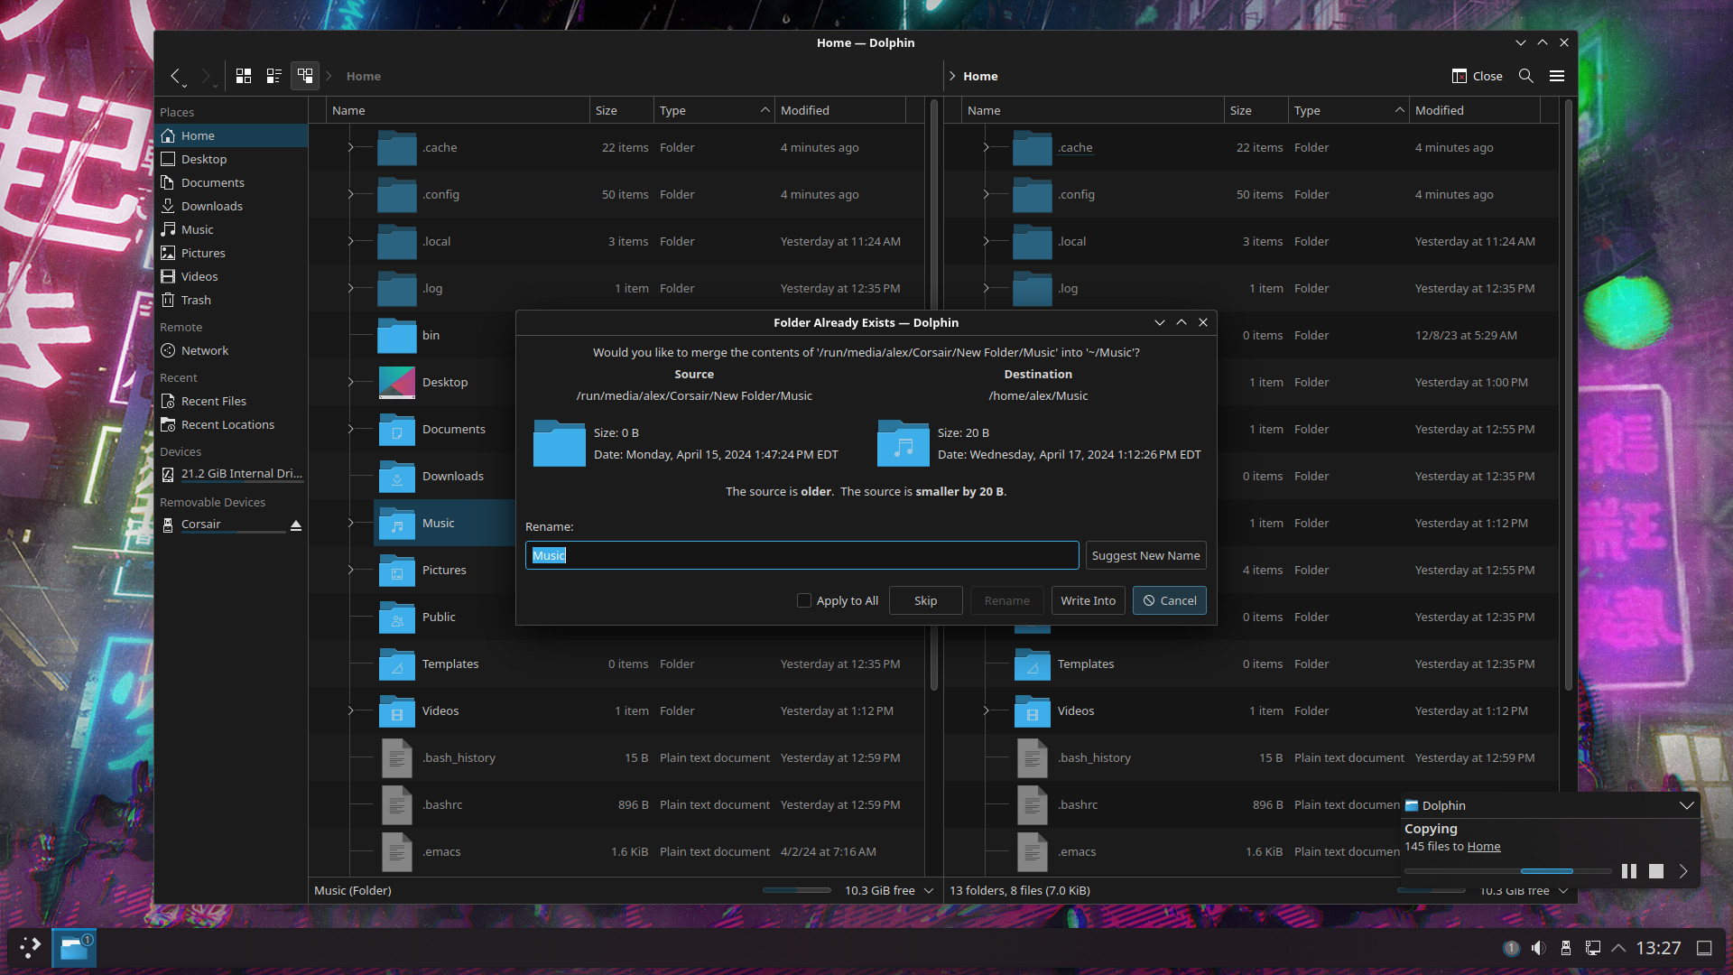The width and height of the screenshot is (1733, 975).
Task: Select Pictures folder icon in left pane
Action: pyautogui.click(x=397, y=570)
